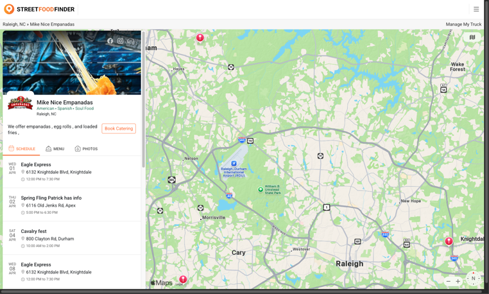This screenshot has height=294, width=489.
Task: Click 6132 Knightdale Blvd address for Apr 01
Action: (58, 172)
